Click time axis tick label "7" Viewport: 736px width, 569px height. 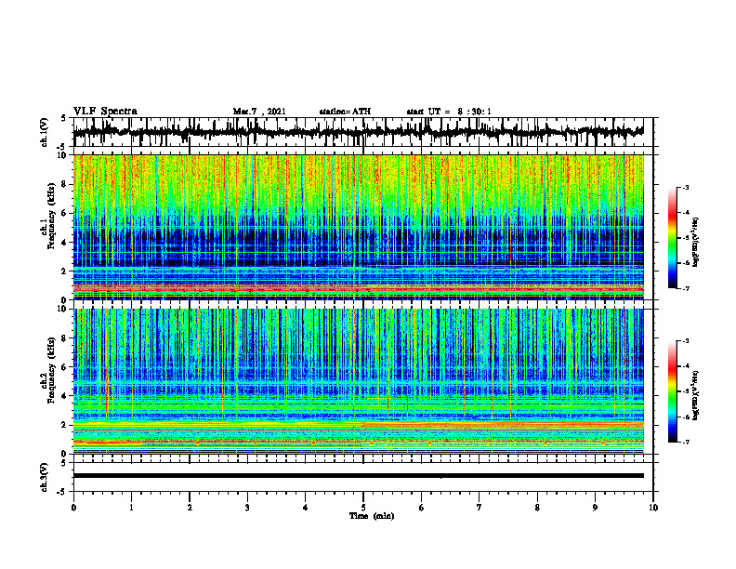coord(480,508)
